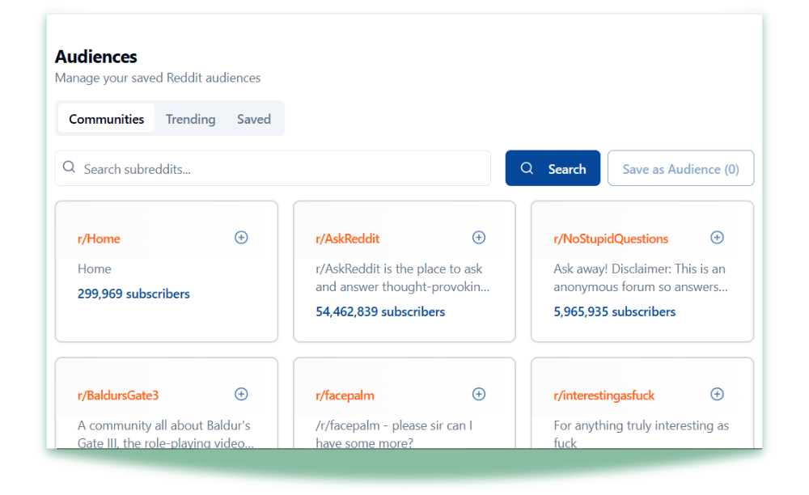The image size is (809, 495).
Task: Add r/facepalm using its plus icon
Action: [479, 395]
